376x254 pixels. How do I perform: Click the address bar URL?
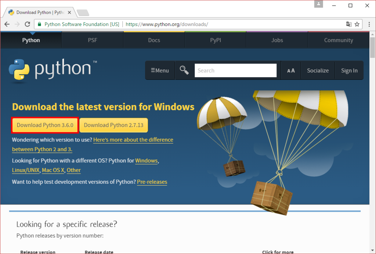(x=167, y=24)
